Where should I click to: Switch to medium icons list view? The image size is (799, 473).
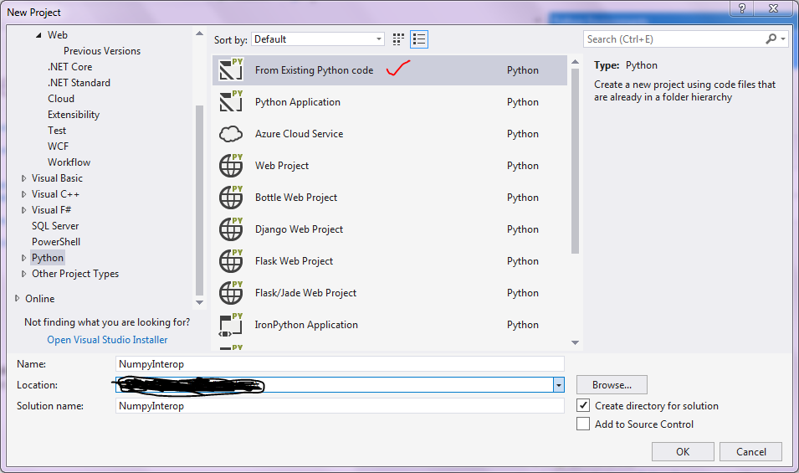(x=419, y=39)
